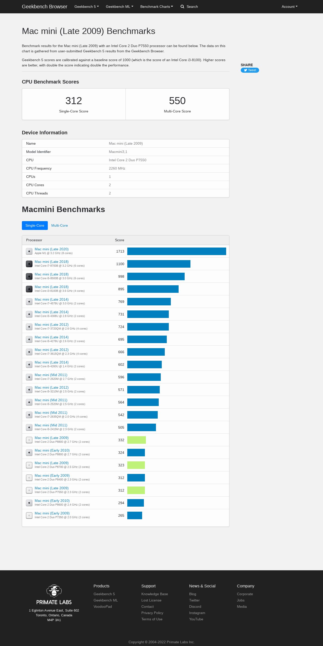Open Jobs footer link
This screenshot has height=646, width=323.
click(241, 600)
